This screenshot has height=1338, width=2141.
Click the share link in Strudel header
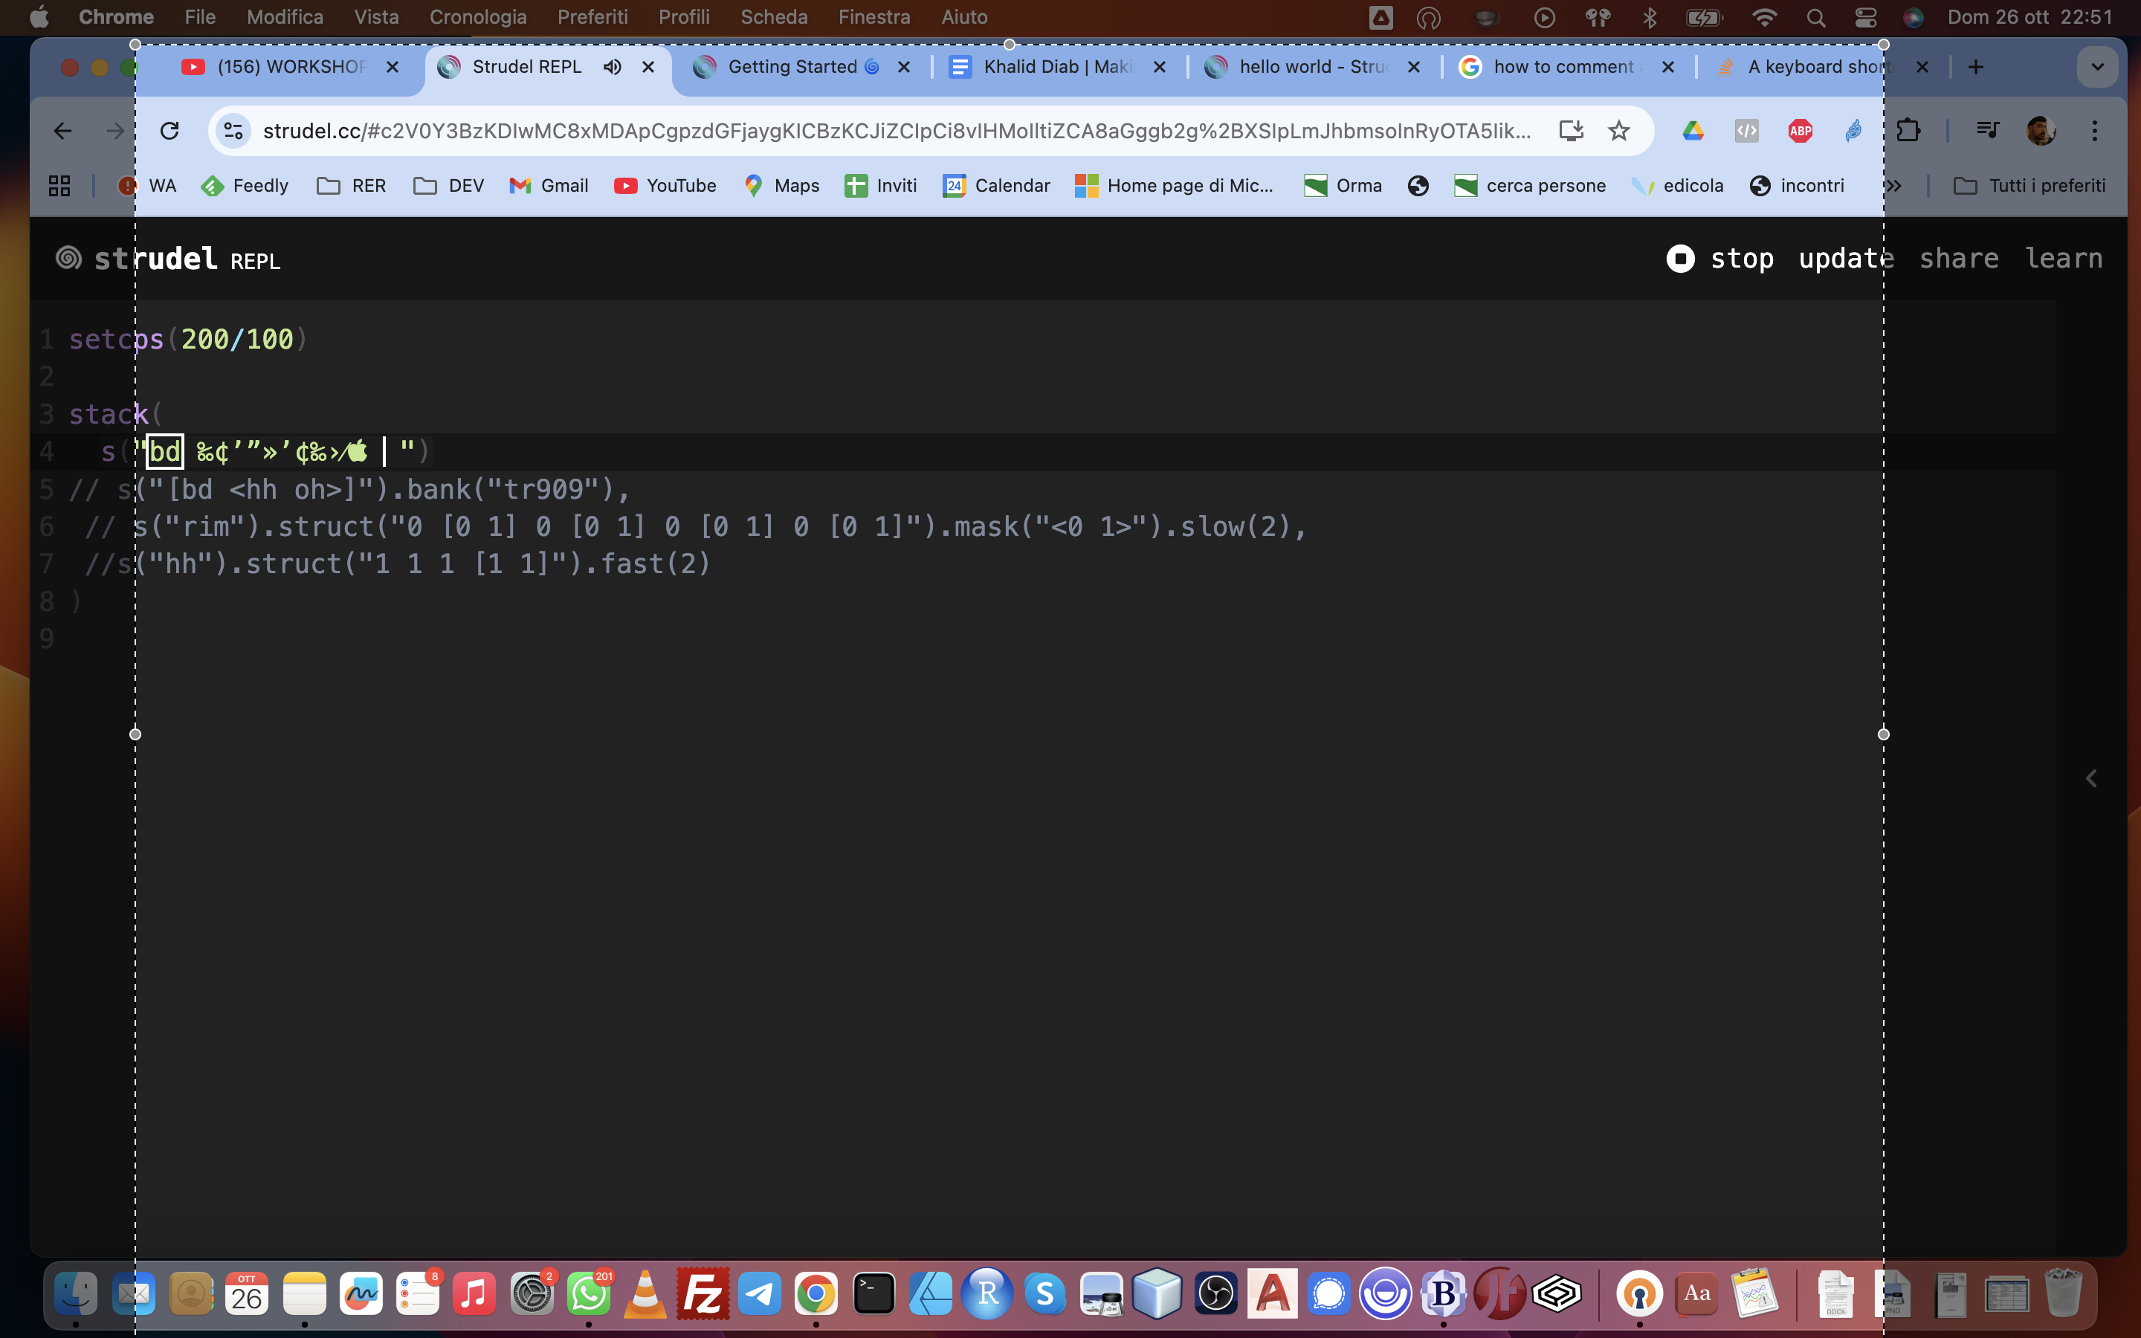(x=1958, y=259)
